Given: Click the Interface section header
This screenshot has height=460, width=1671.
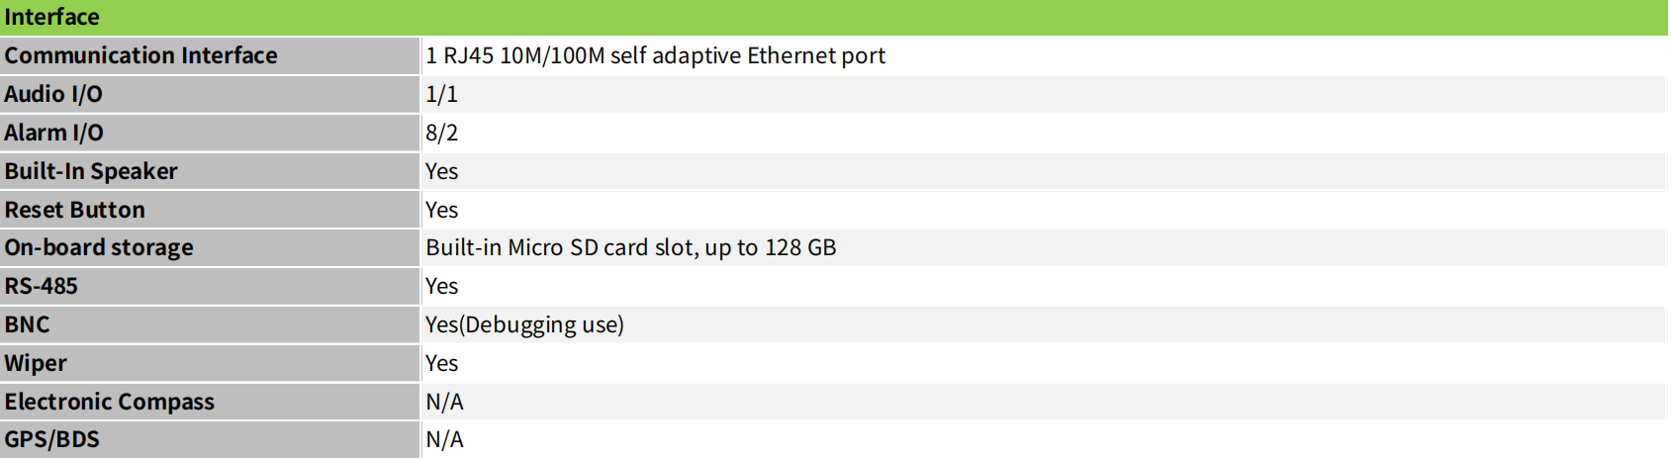Looking at the screenshot, I should click(834, 17).
